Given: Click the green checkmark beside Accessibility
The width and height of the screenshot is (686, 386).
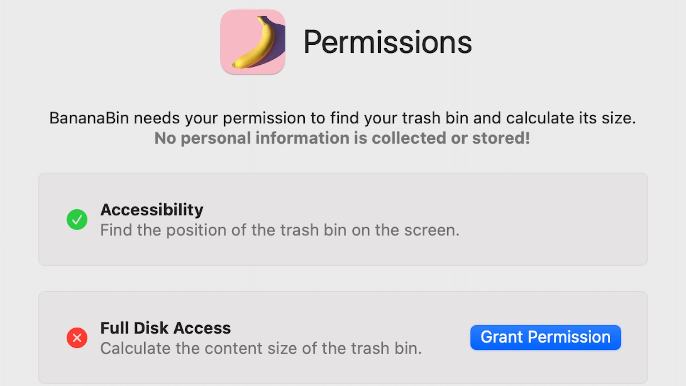Looking at the screenshot, I should [77, 219].
